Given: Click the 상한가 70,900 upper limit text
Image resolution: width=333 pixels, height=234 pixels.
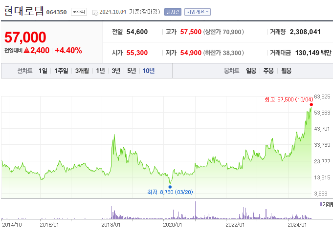Looking at the screenshot, I should (223, 32).
